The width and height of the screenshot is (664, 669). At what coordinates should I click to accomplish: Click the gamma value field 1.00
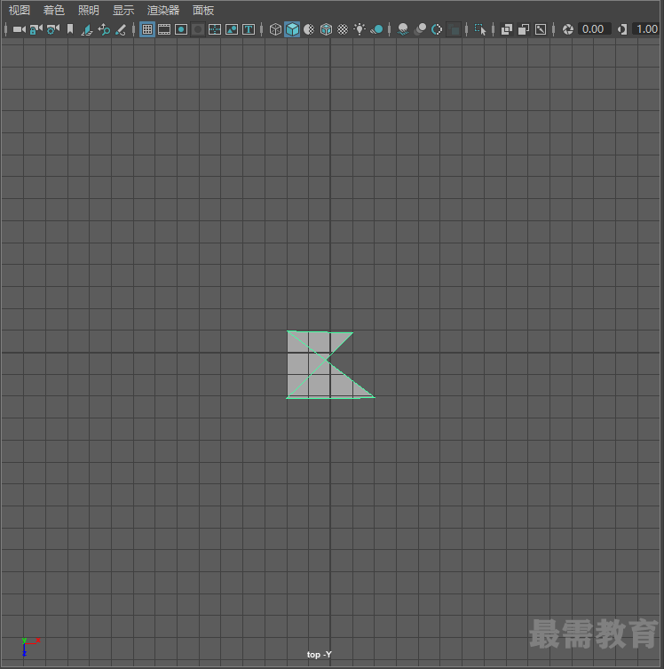click(x=647, y=29)
